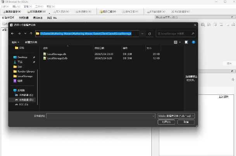
Task: Select the LocalStorage2.db file
Action: [x=57, y=58]
